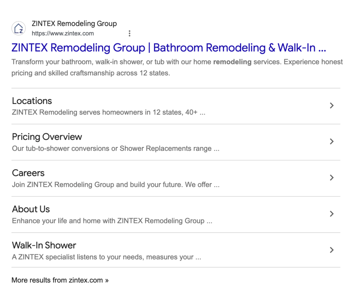364x293 pixels.
Task: Click 'A ZINTEX specialist listens to your needs' snippet
Action: pyautogui.click(x=107, y=257)
